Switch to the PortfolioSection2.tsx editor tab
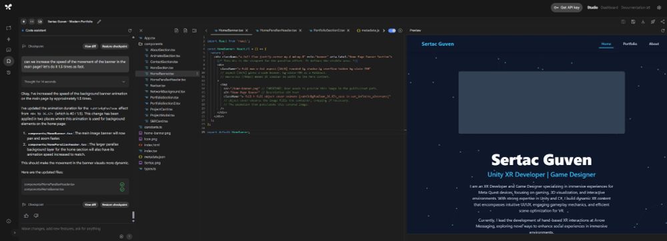The image size is (667, 241). click(x=329, y=31)
